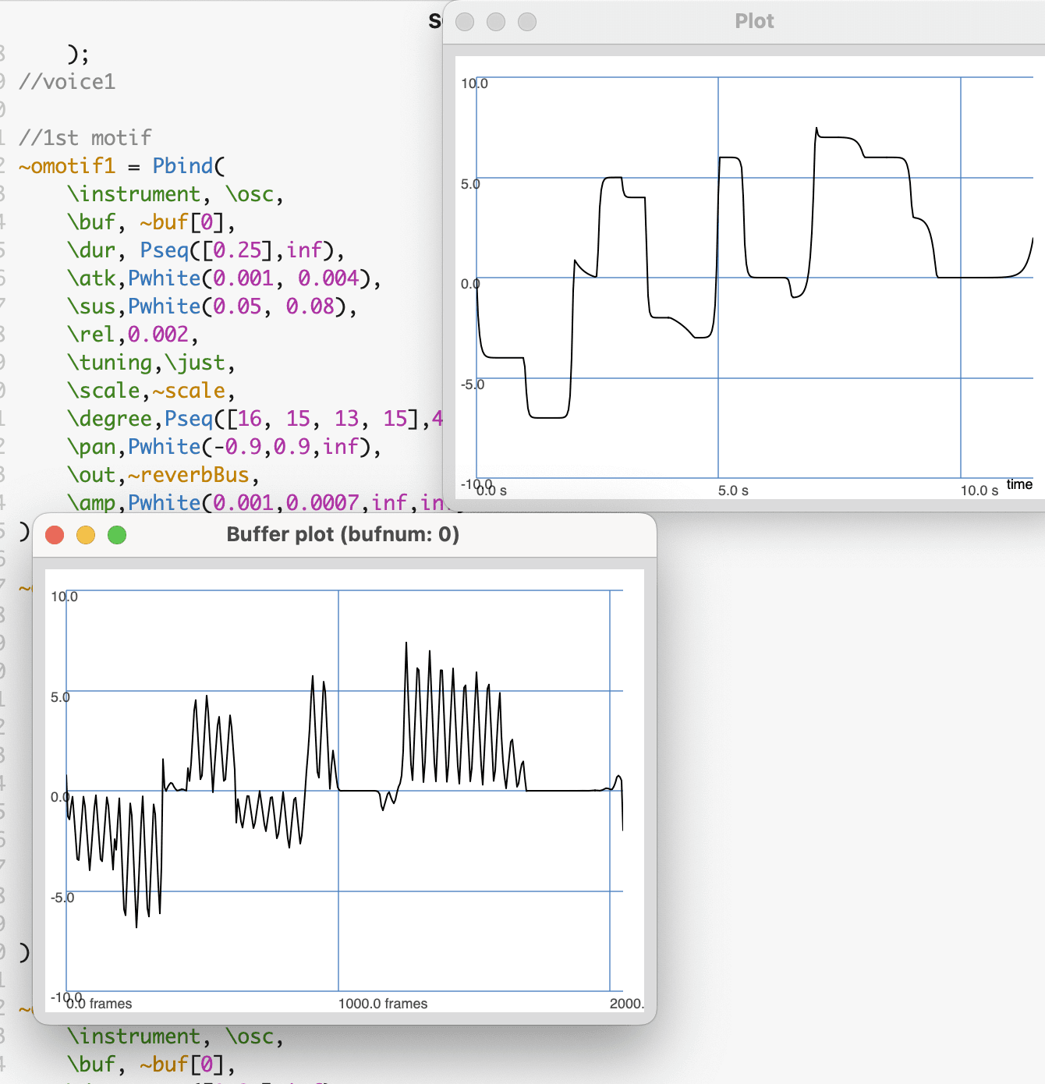Click the 5.0 s label in Plot window
The height and width of the screenshot is (1084, 1045).
click(x=733, y=491)
